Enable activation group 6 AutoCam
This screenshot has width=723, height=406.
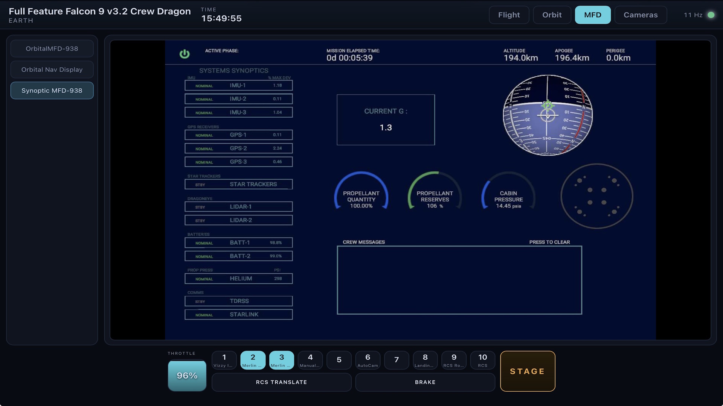[x=368, y=360]
